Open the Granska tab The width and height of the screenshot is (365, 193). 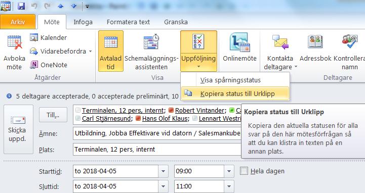tap(176, 22)
